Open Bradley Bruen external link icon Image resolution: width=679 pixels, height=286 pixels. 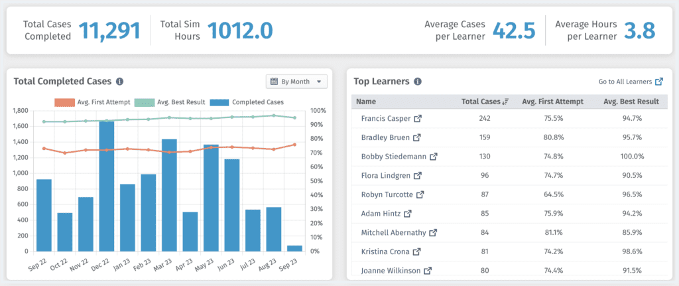pos(416,137)
